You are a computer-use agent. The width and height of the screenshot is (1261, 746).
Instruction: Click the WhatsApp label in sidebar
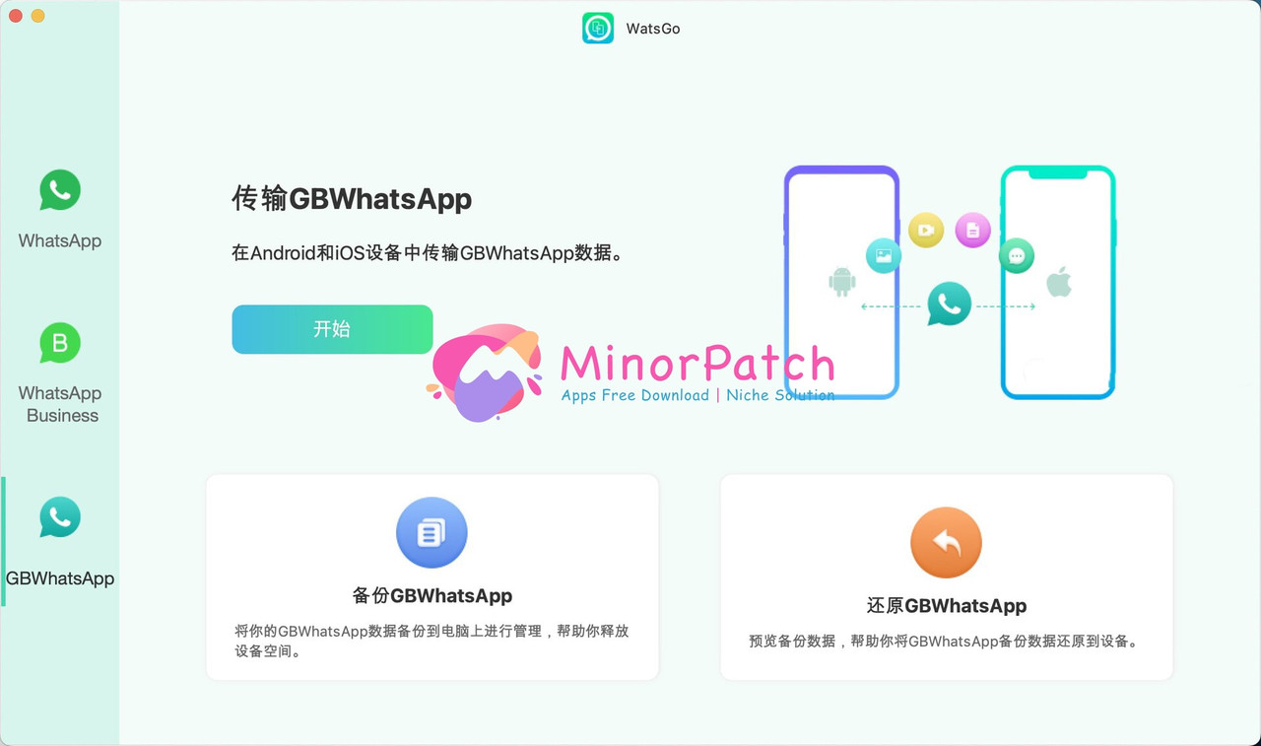(x=60, y=240)
